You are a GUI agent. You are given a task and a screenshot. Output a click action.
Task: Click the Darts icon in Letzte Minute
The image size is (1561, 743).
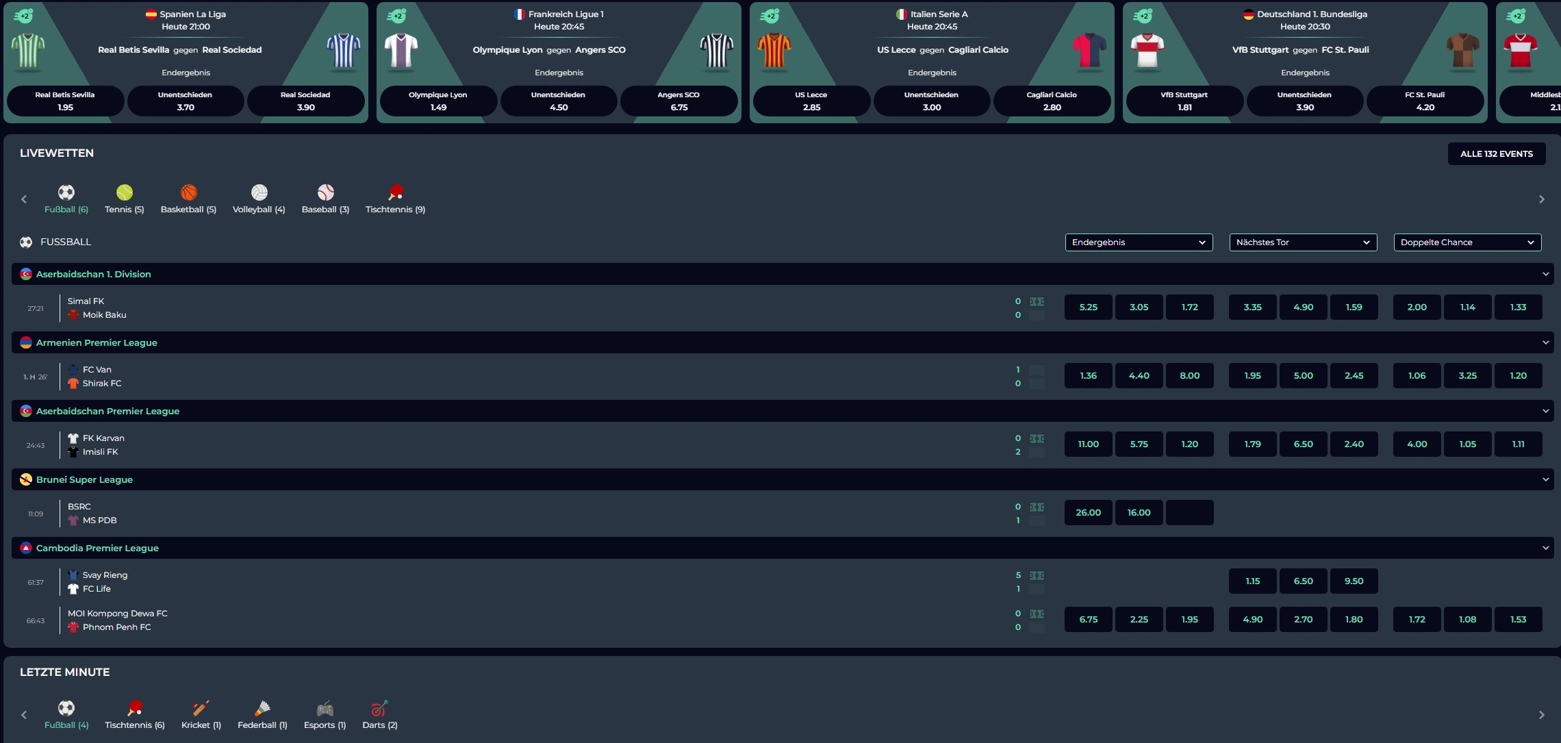point(379,708)
